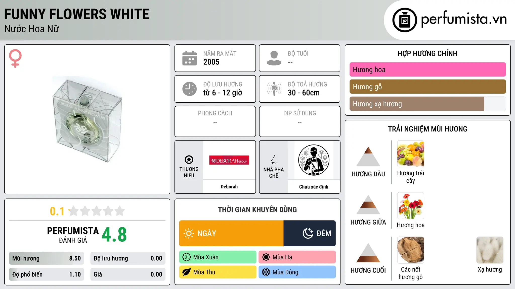The height and width of the screenshot is (289, 515).
Task: Click the Hương xạ hương accord bar
Action: (427, 104)
